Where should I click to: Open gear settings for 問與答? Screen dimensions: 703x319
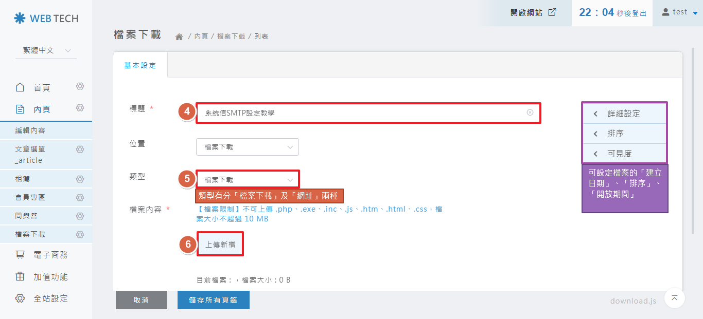[x=80, y=216]
